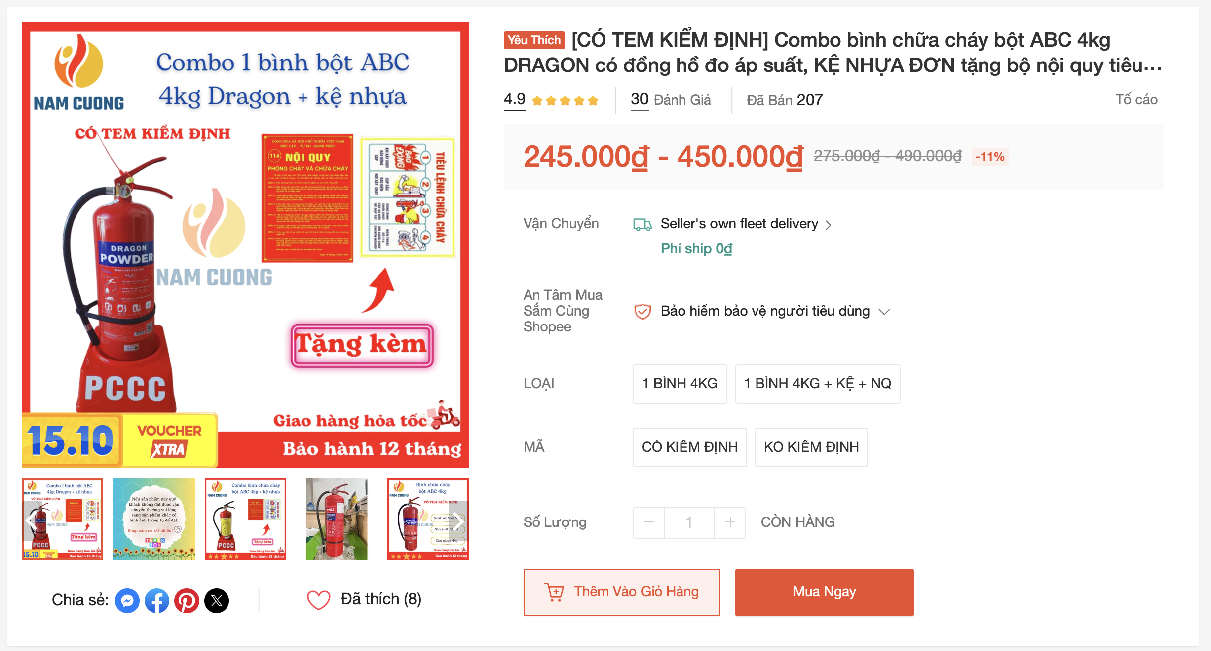The width and height of the screenshot is (1211, 651).
Task: Share product on X (Twitter)
Action: pyautogui.click(x=217, y=601)
